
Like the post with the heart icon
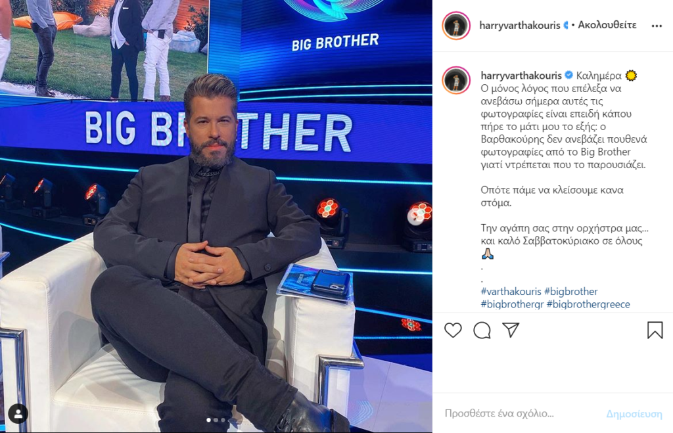tap(453, 330)
